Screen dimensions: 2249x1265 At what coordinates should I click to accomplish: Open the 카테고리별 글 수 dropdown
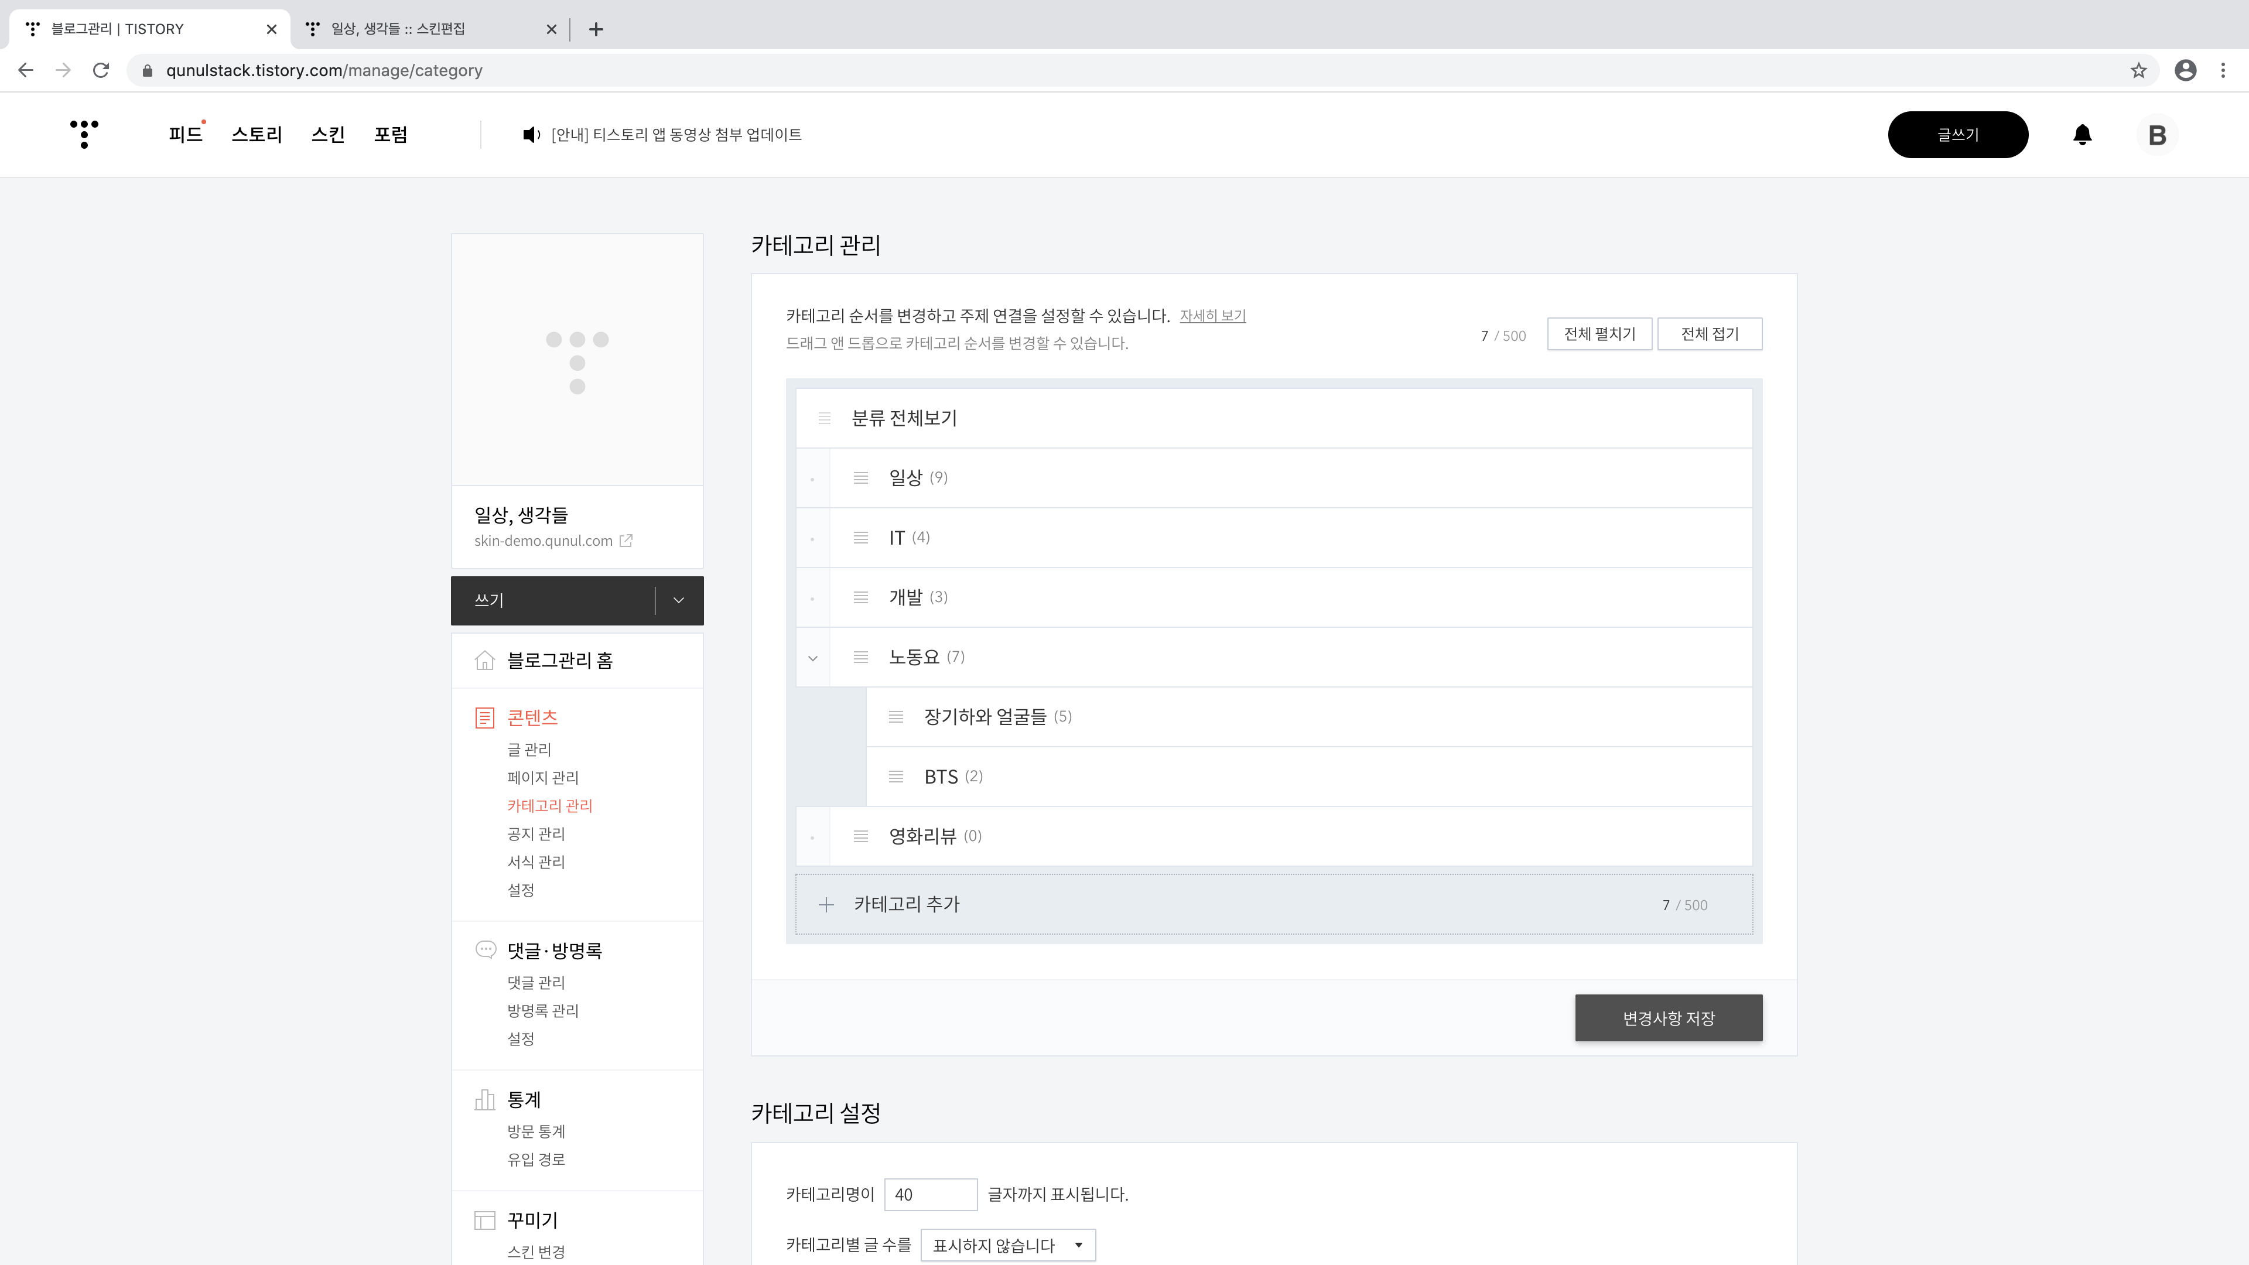coord(1007,1245)
